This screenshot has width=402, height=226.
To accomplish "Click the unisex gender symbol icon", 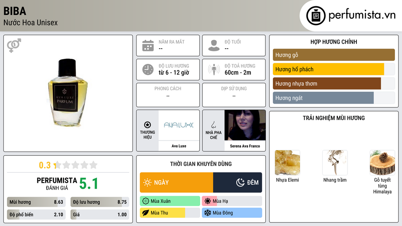I will 14,46.
